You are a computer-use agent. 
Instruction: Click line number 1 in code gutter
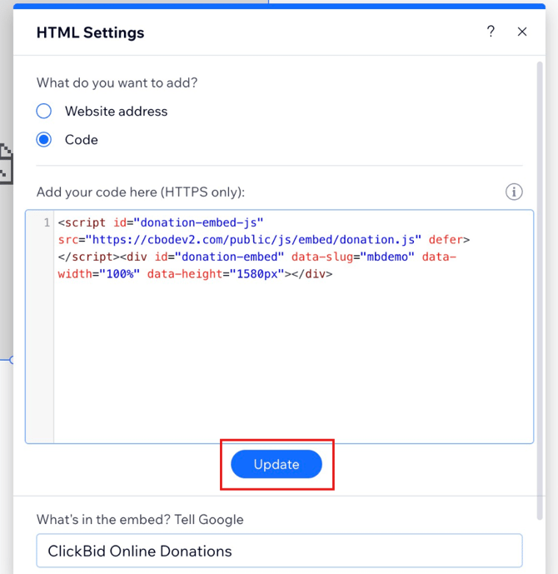[x=47, y=223]
